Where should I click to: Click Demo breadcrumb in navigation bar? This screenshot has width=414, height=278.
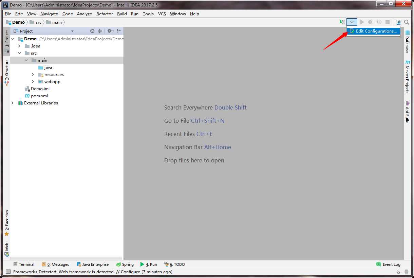(15, 22)
